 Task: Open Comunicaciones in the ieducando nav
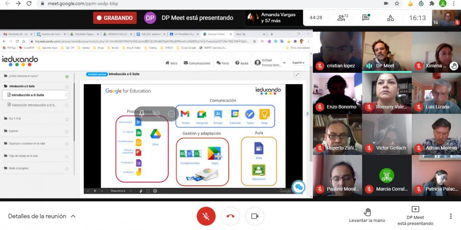197,63
